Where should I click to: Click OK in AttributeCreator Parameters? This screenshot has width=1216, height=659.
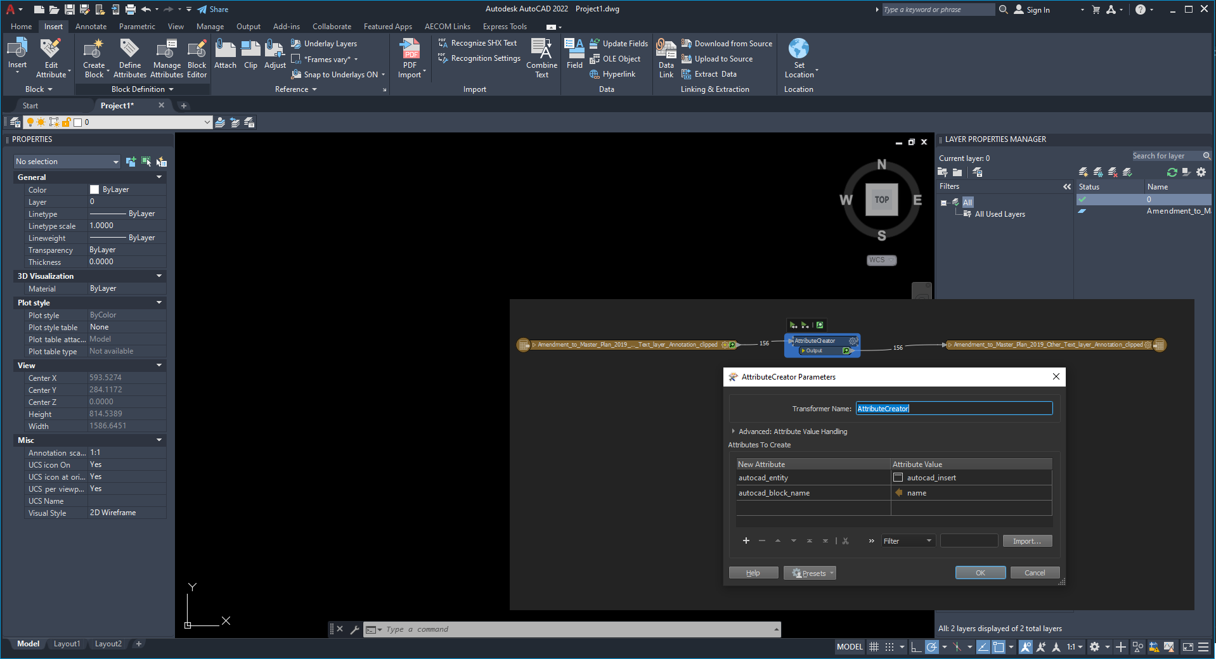coord(980,573)
